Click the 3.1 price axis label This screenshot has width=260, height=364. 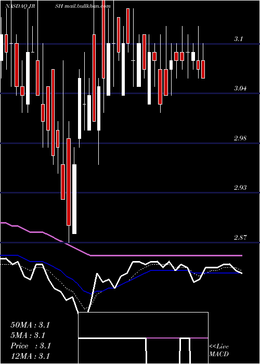click(238, 39)
